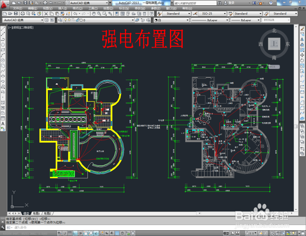Click the Zoom Realtime tool
Image resolution: width=306 pixels, height=236 pixels.
(99, 13)
